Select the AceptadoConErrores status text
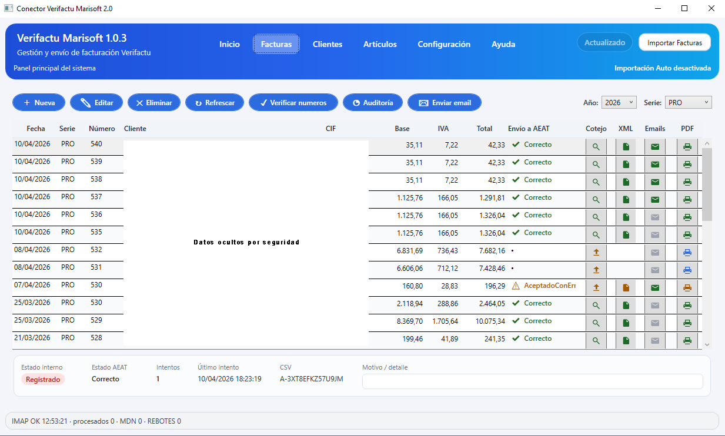Screen dimensions: 725x436 [x=550, y=286]
